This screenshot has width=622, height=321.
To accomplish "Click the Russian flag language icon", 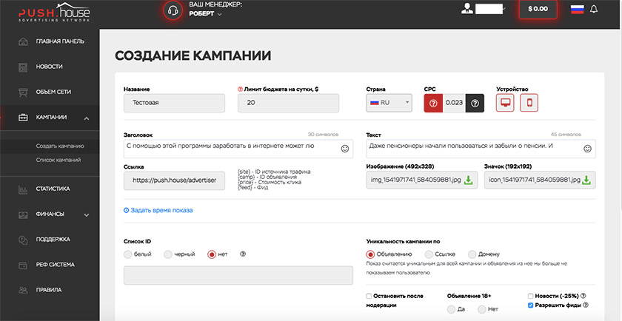I will (577, 9).
